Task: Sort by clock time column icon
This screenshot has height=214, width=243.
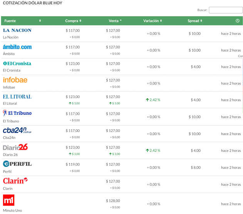Action: (238, 21)
